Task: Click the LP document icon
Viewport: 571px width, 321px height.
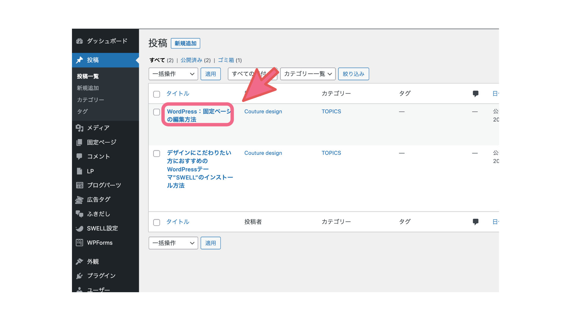Action: pos(79,171)
